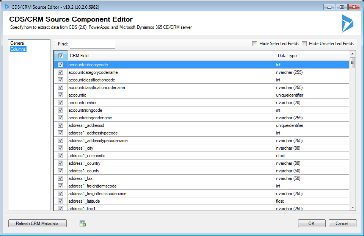The image size is (364, 236).
Task: Uncheck the accountcategorycode checkbox
Action: (60, 65)
